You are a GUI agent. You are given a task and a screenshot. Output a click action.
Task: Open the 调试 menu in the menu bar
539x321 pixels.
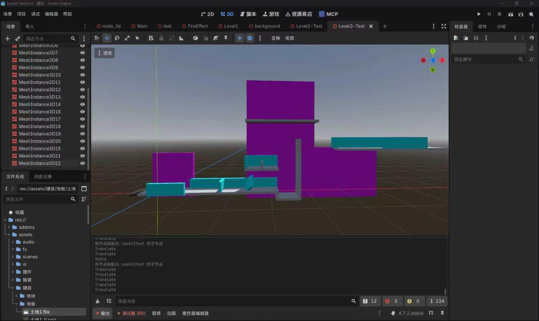[x=35, y=14]
